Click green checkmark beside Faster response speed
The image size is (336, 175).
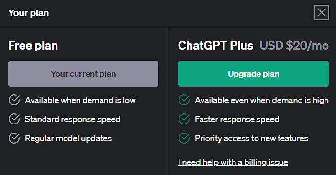coord(184,119)
